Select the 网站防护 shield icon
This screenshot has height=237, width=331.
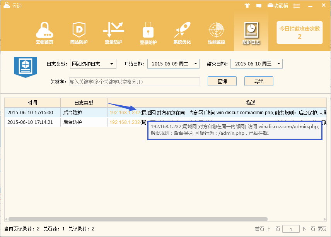tap(78, 31)
